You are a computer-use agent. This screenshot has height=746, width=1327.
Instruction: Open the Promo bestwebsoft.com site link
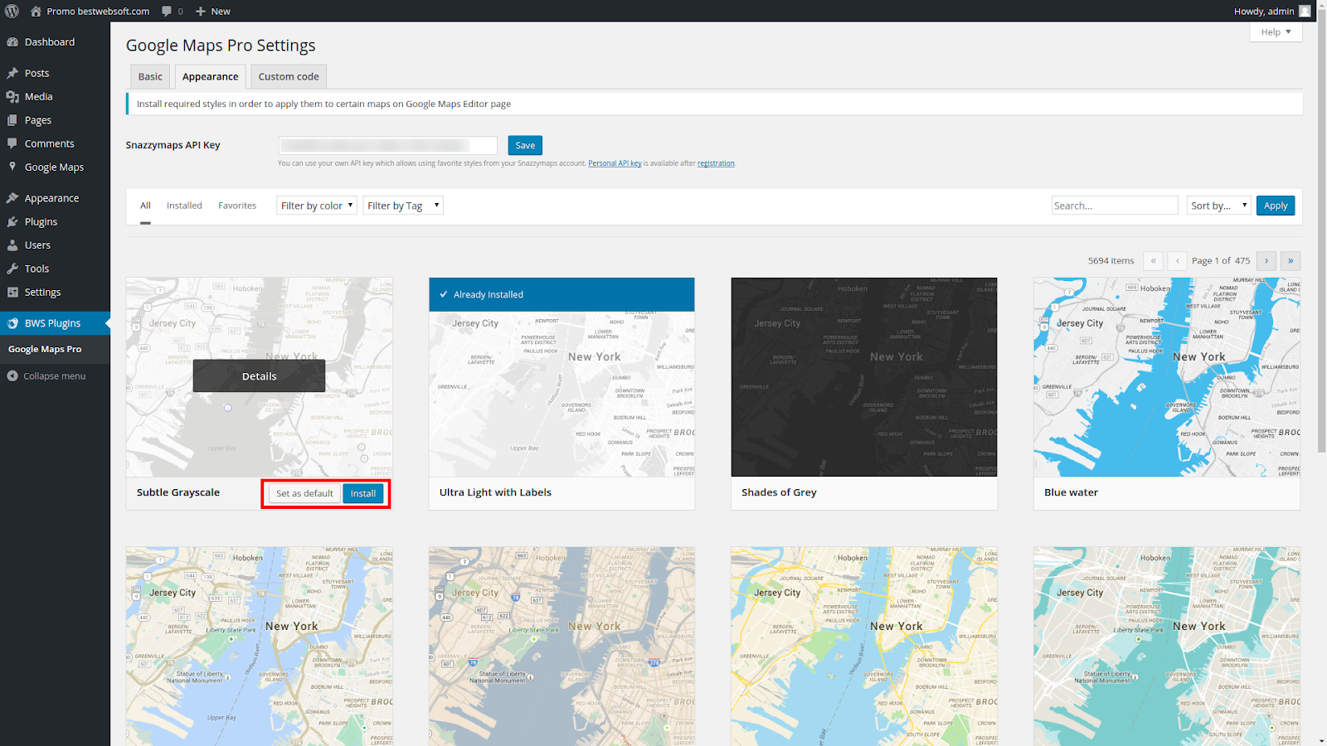point(98,11)
